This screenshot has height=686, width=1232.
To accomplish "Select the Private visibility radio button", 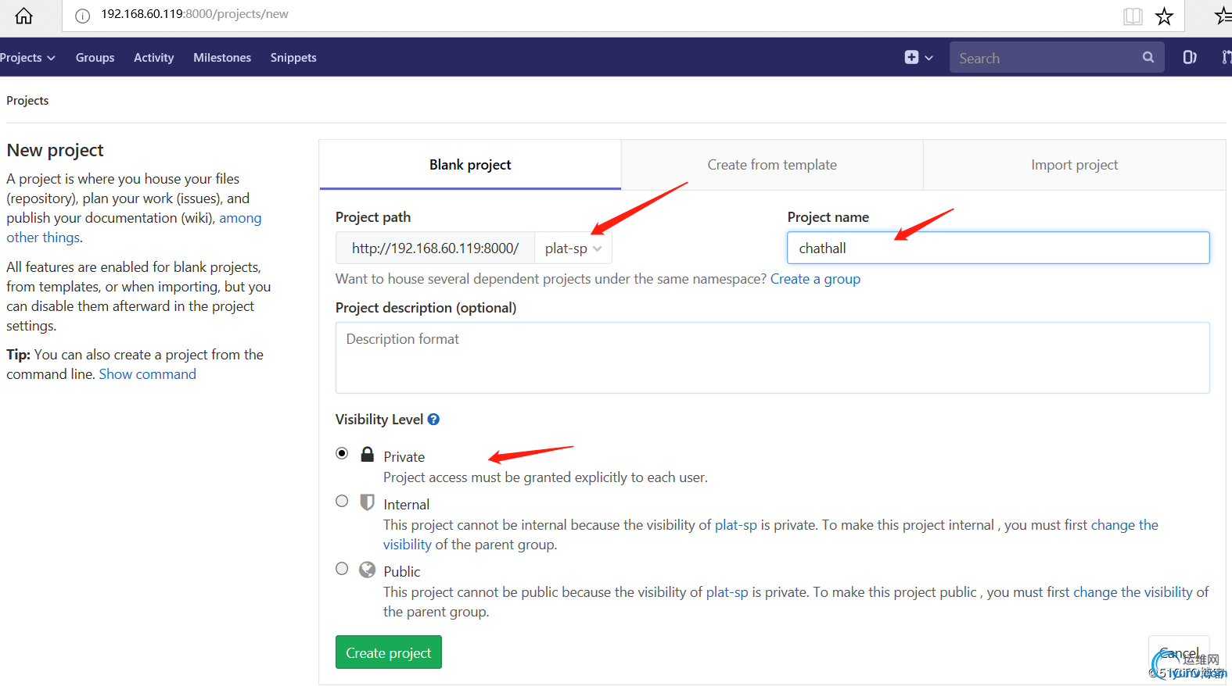I will point(342,453).
